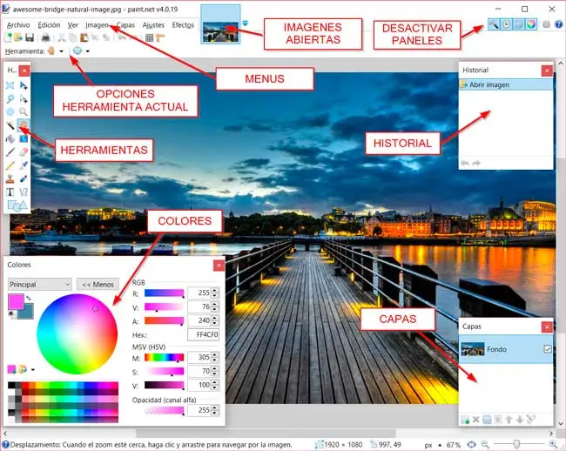Open the sampling options dropdown arrow
The width and height of the screenshot is (566, 451).
(x=88, y=51)
